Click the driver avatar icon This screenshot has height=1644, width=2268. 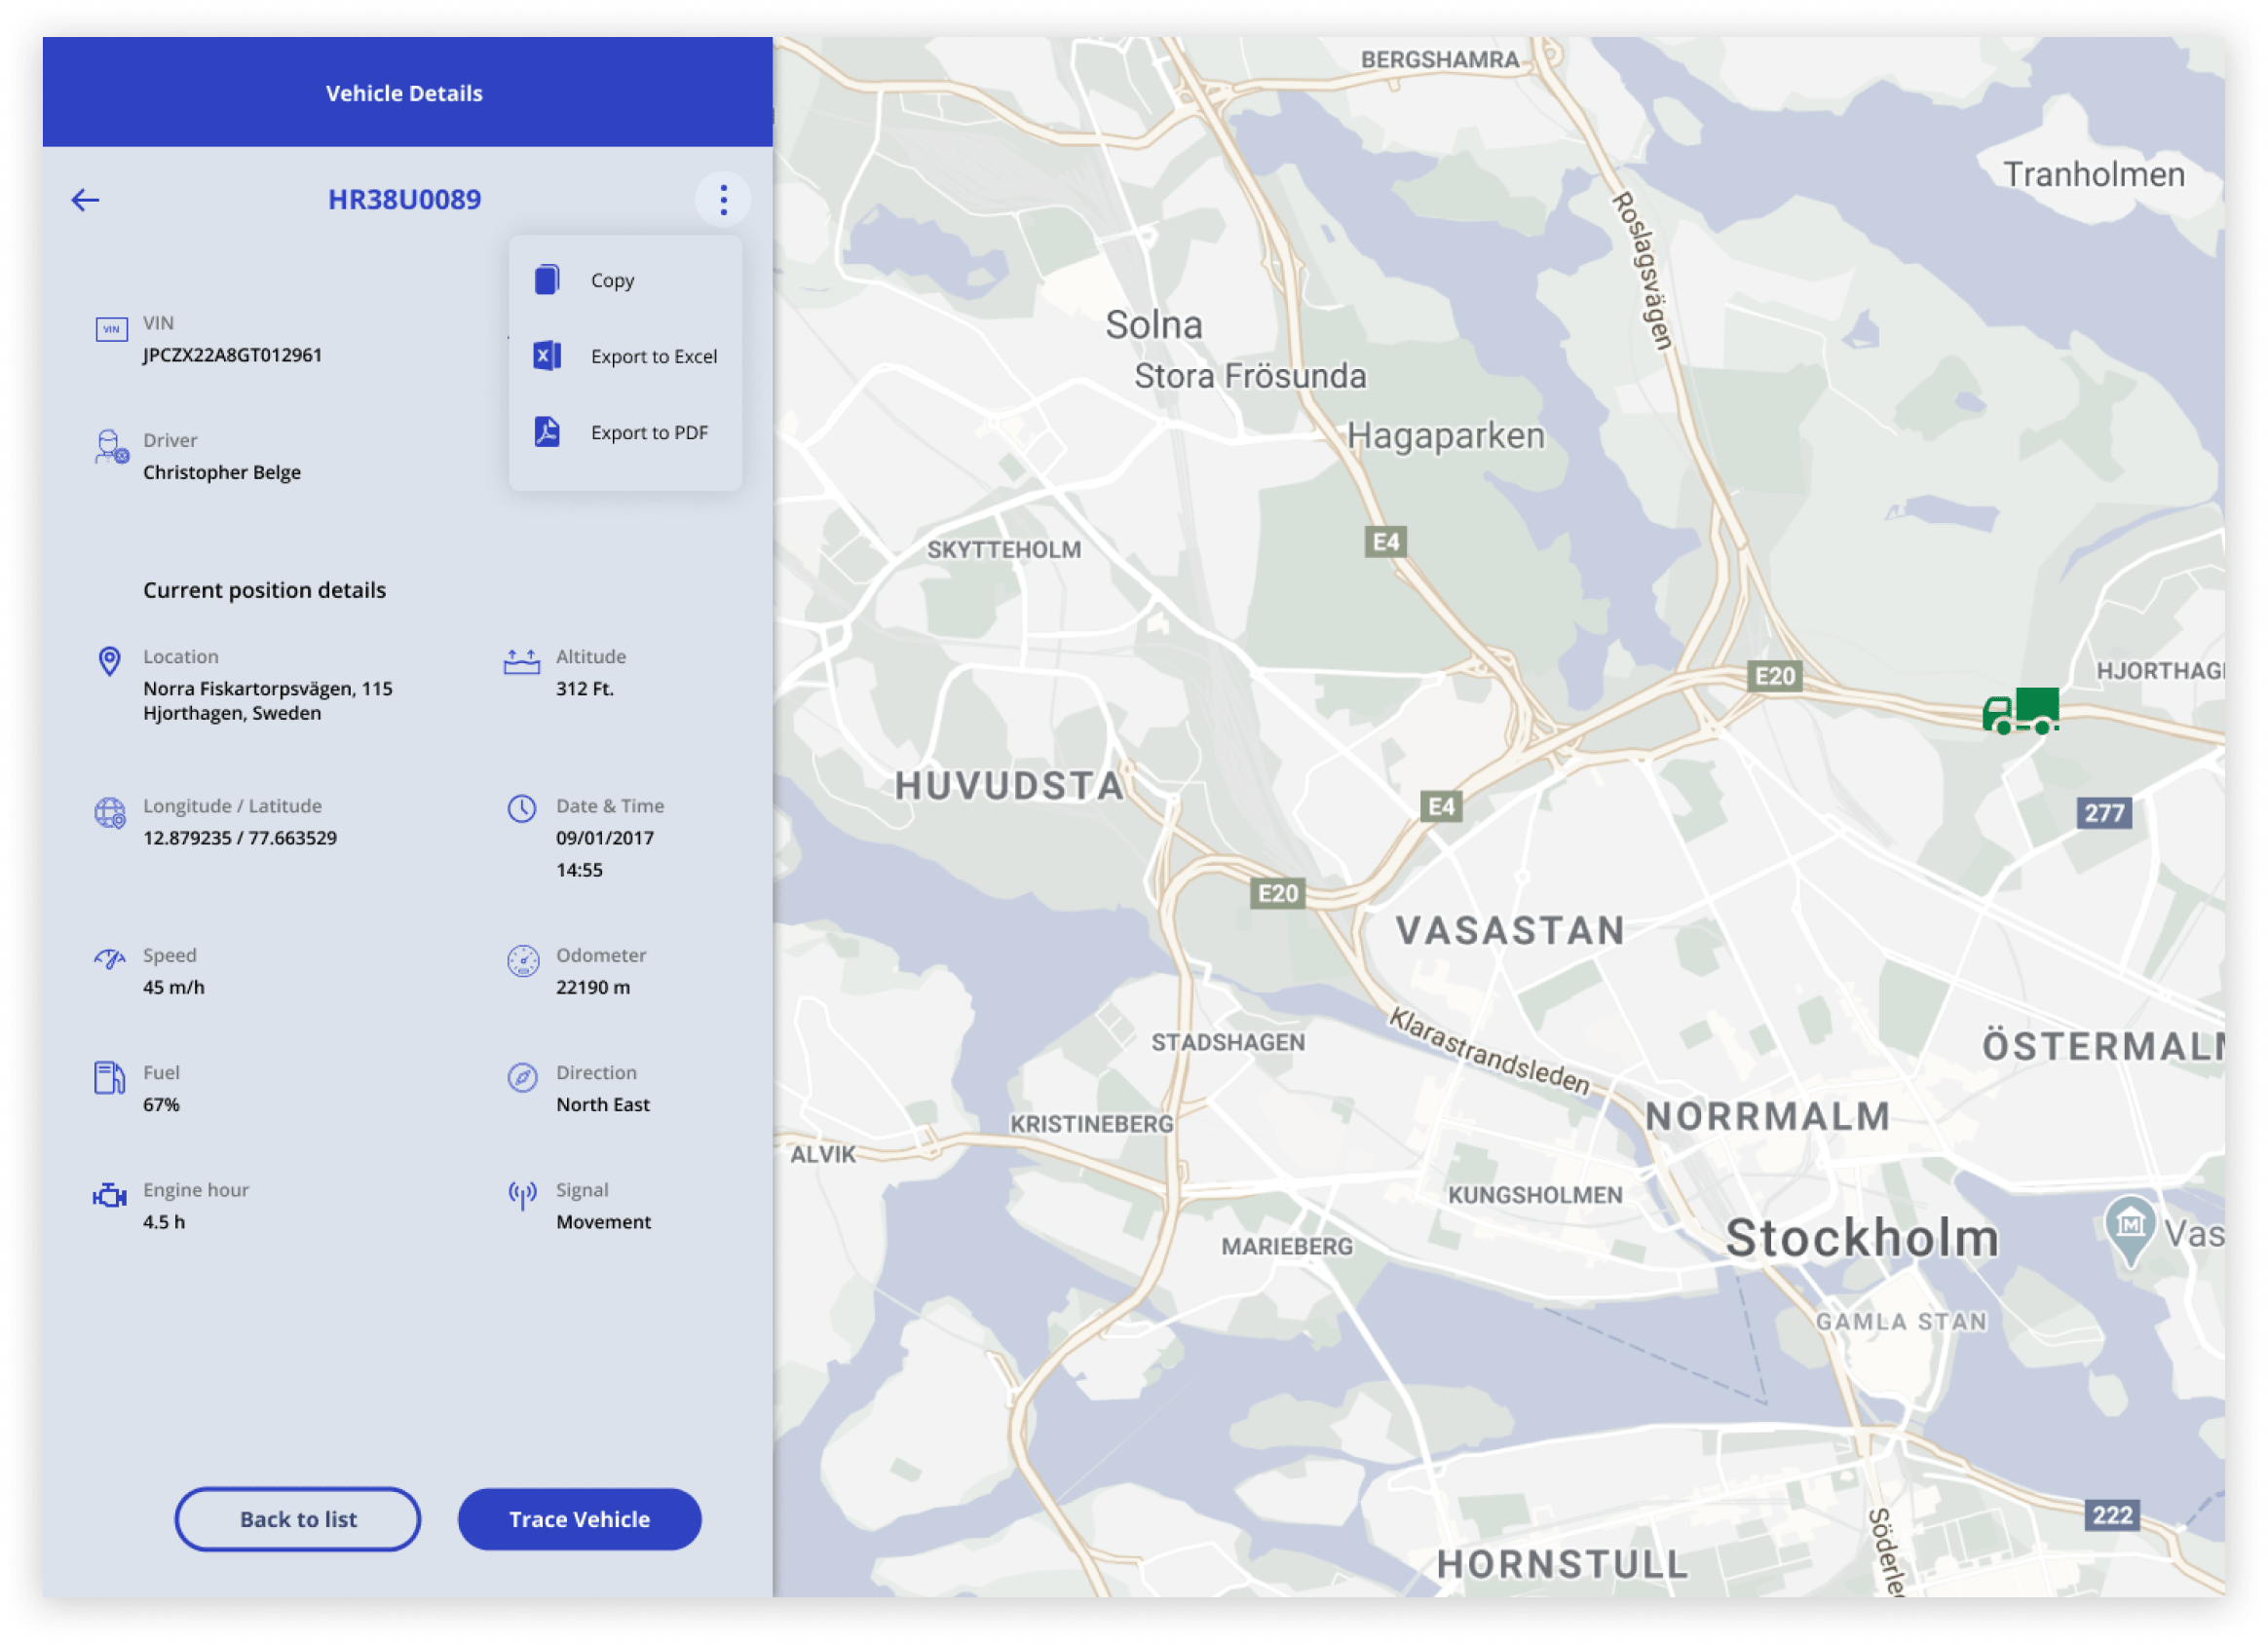[x=110, y=447]
